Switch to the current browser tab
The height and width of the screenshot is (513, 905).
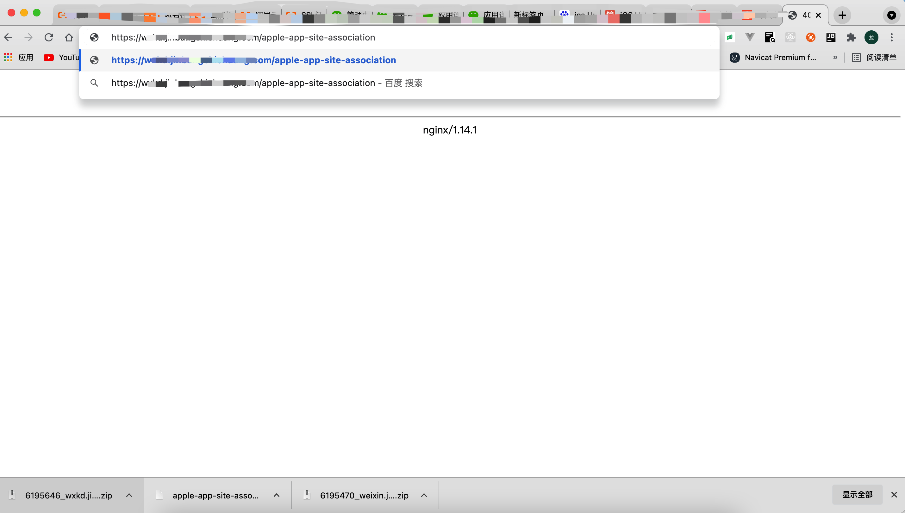(x=805, y=15)
